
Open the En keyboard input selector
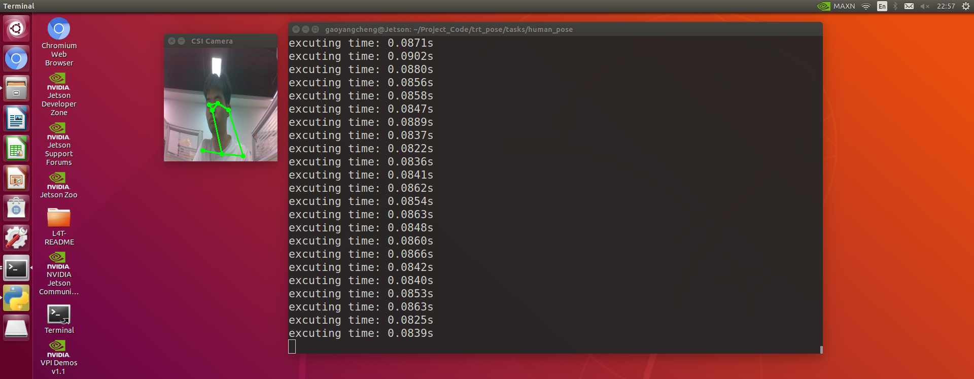(882, 6)
